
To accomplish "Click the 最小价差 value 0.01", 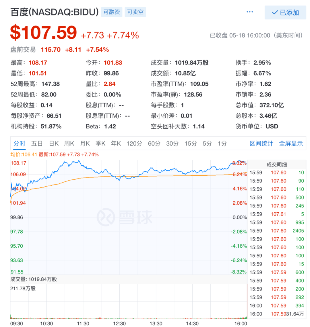I will [186, 116].
